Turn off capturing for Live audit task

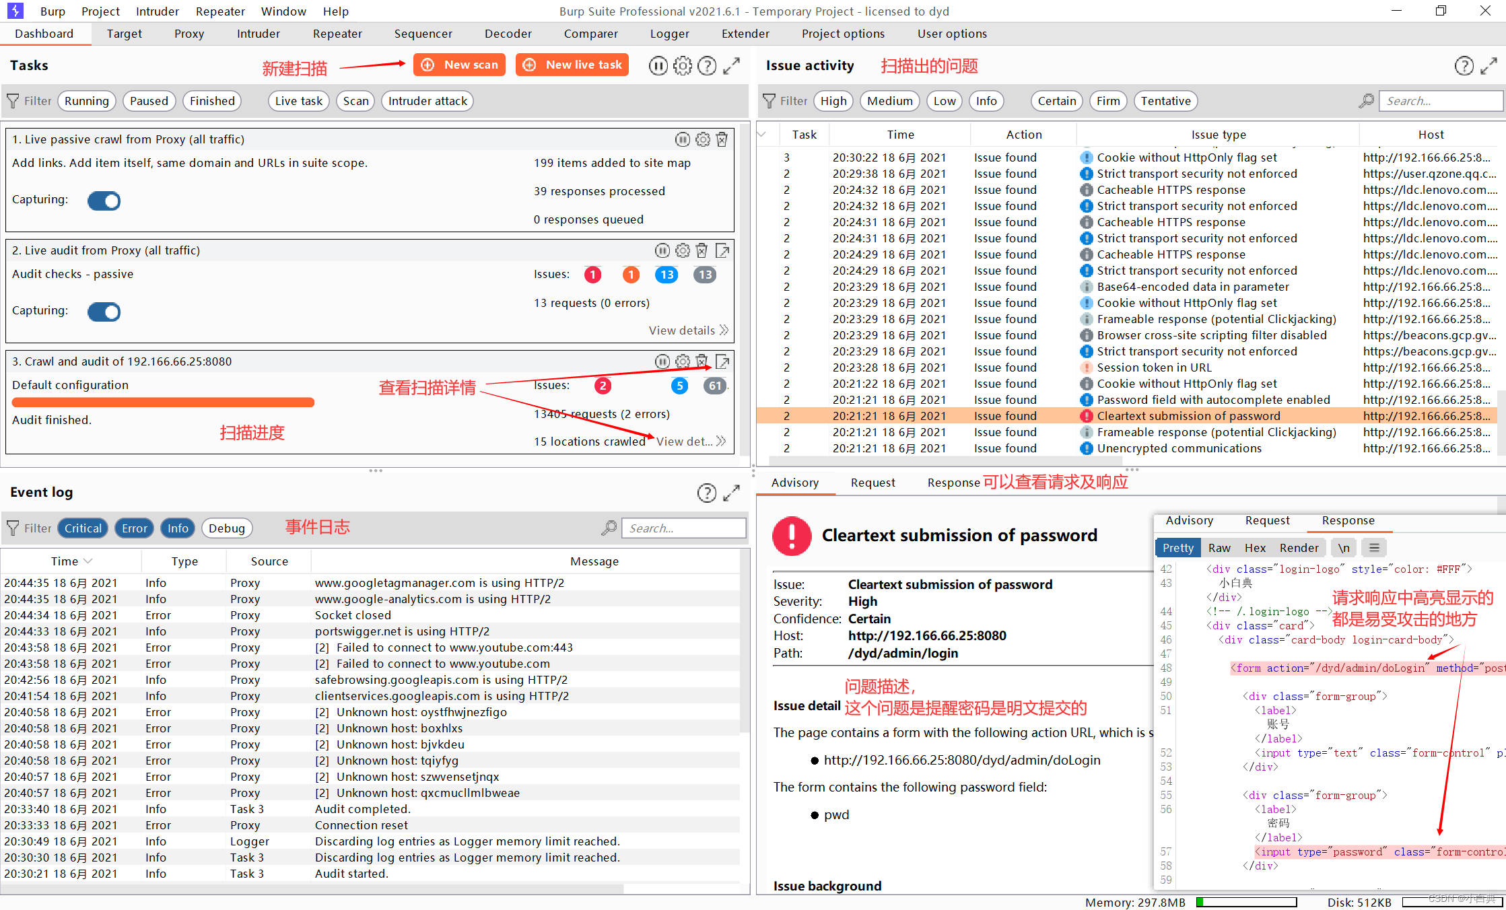point(104,312)
